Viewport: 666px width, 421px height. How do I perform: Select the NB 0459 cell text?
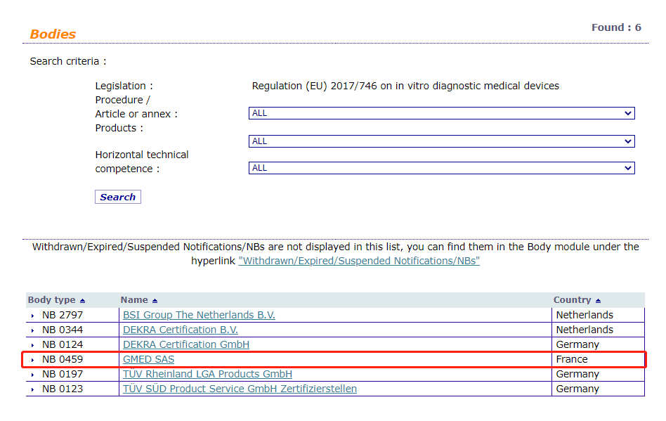pos(63,359)
